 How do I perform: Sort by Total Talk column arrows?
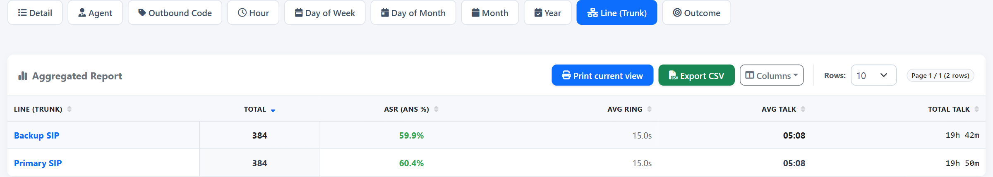pyautogui.click(x=977, y=109)
